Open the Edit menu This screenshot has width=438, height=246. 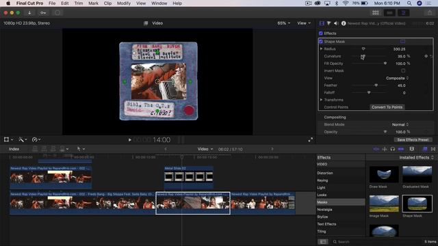[x=65, y=3]
